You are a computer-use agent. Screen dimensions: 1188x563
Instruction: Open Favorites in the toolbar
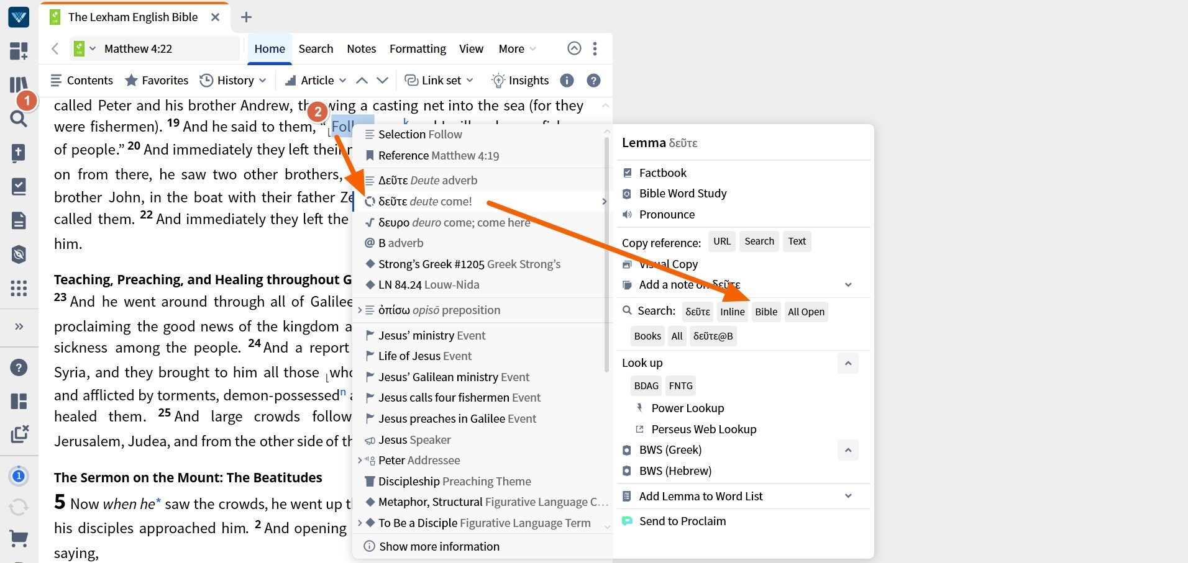[157, 80]
